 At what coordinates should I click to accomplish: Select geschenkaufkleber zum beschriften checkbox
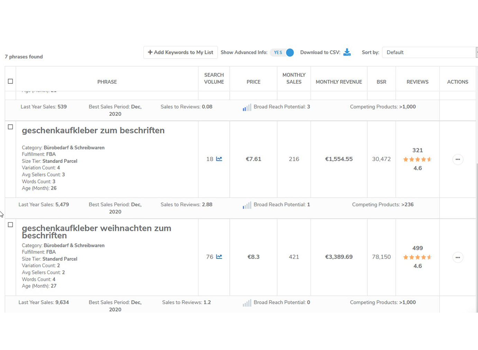click(10, 127)
